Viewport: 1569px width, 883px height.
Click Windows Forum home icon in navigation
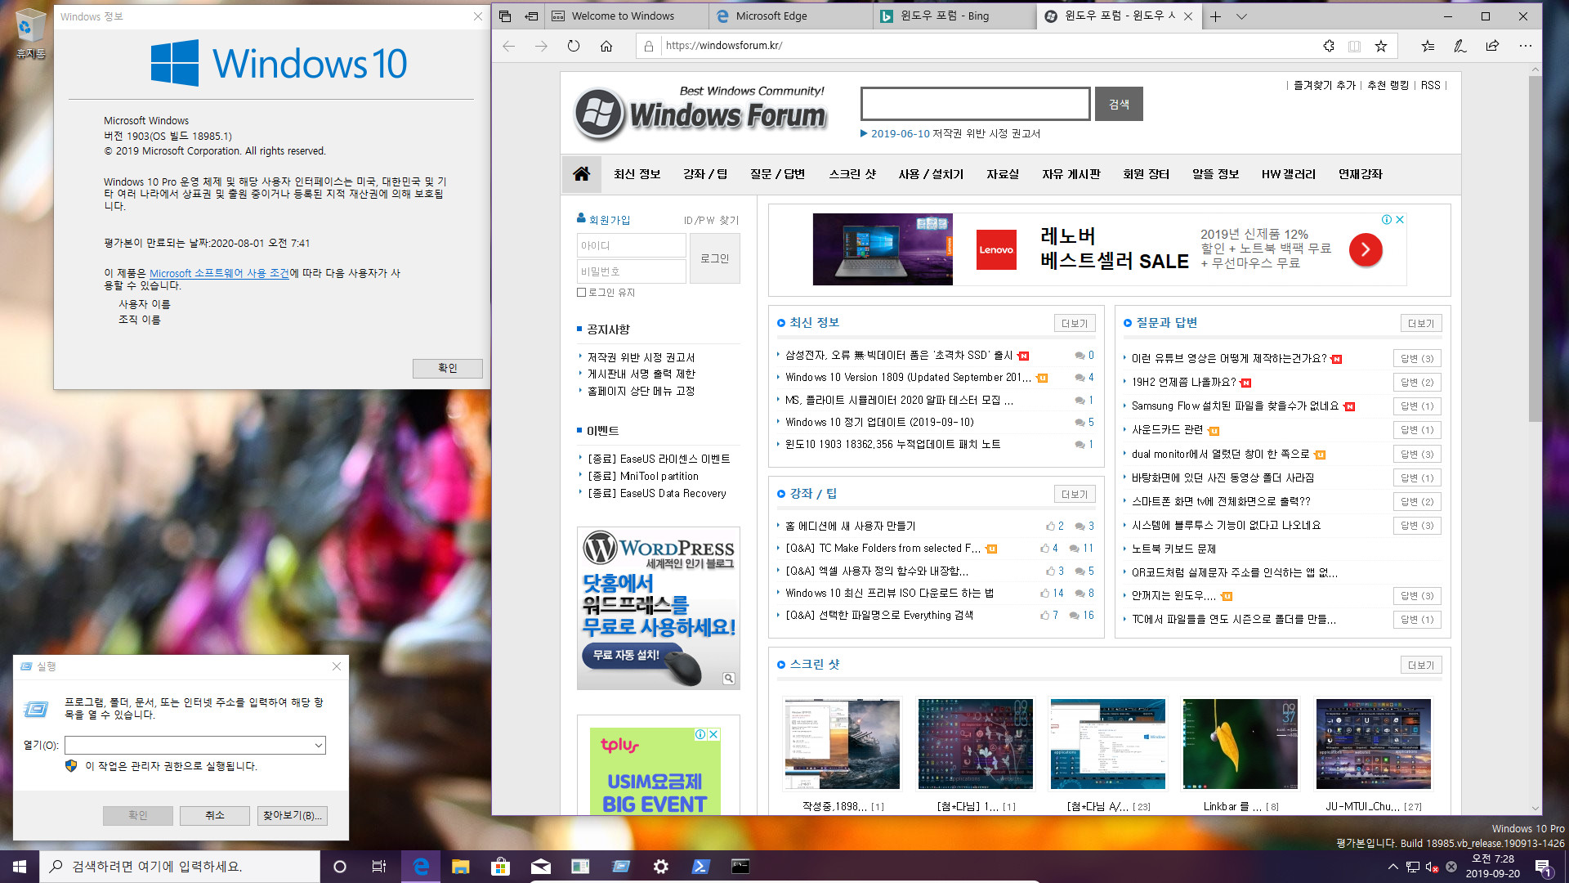click(581, 173)
